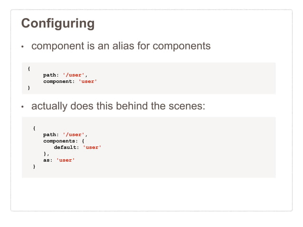Click the opening brace of the second code block

[34, 128]
